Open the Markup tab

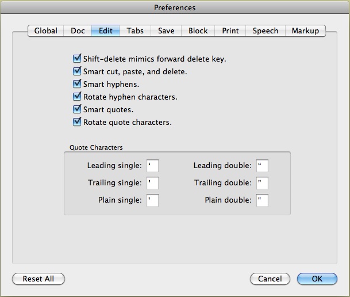305,31
